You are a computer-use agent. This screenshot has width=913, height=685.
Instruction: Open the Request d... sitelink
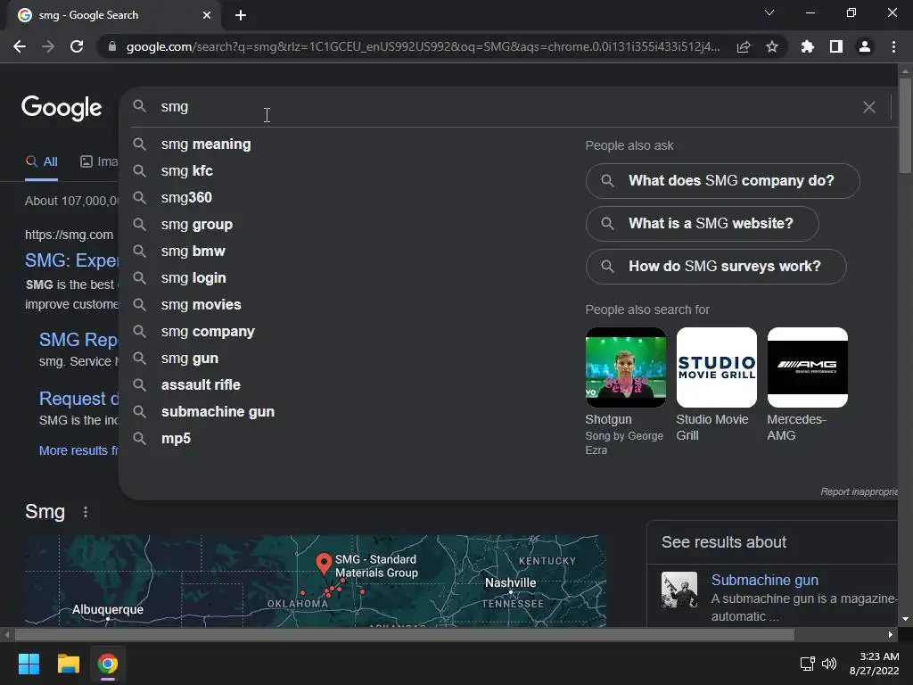coord(78,399)
